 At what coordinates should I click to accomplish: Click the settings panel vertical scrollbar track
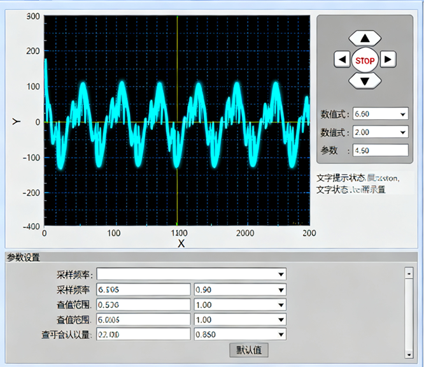click(409, 314)
